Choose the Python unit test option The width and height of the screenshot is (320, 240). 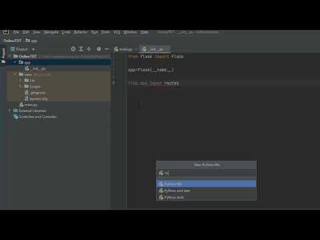pyautogui.click(x=206, y=191)
